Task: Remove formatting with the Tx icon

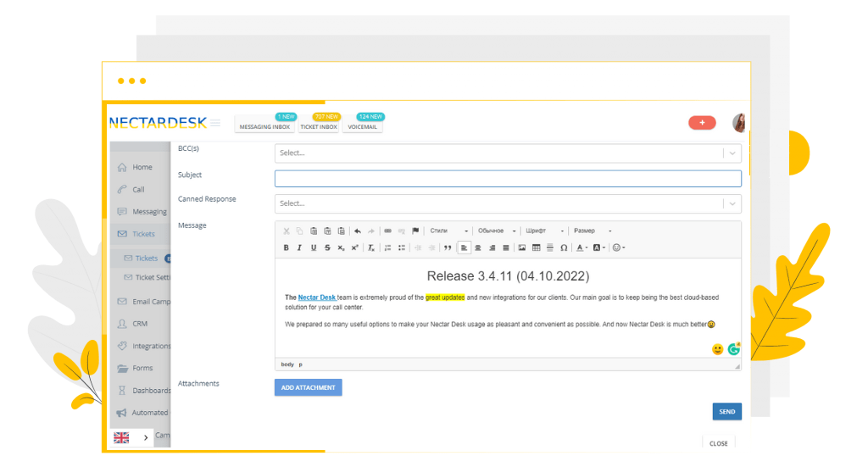Action: pyautogui.click(x=371, y=247)
